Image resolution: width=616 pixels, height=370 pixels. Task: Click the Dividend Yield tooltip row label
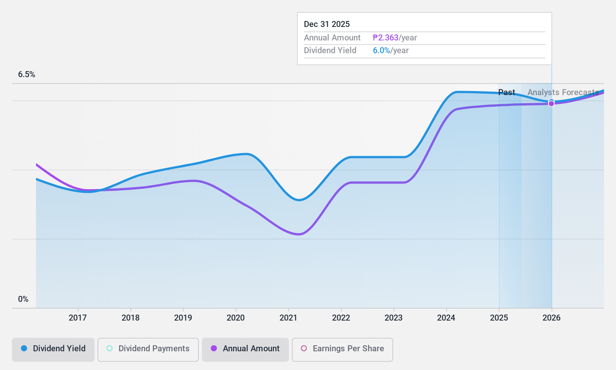click(x=330, y=51)
